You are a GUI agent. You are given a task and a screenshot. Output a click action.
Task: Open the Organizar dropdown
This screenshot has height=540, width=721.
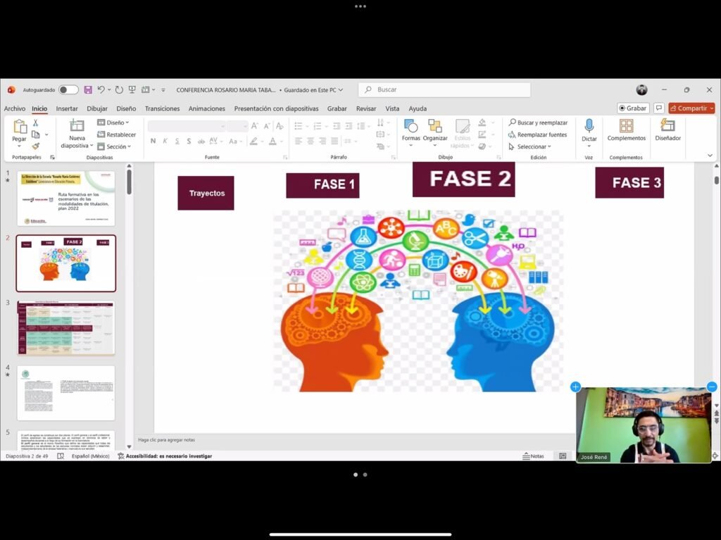(x=435, y=130)
